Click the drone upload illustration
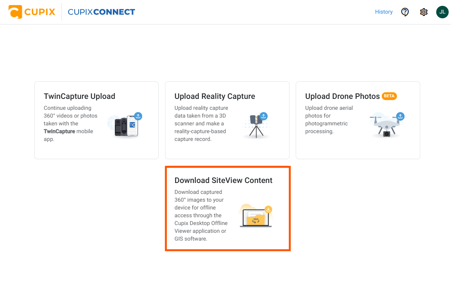 (x=386, y=125)
